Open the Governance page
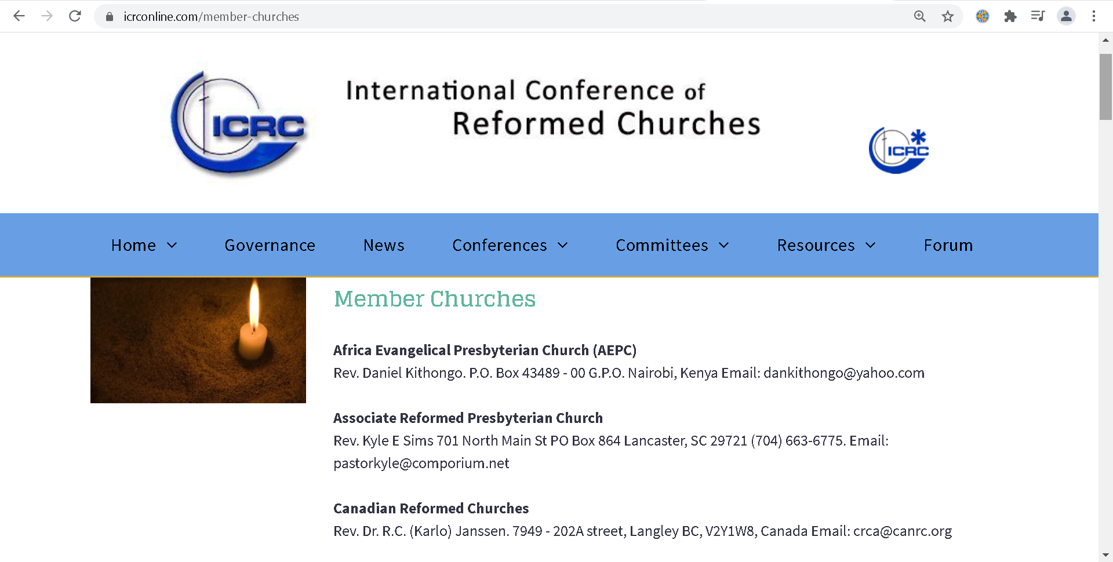1113x562 pixels. click(x=270, y=245)
